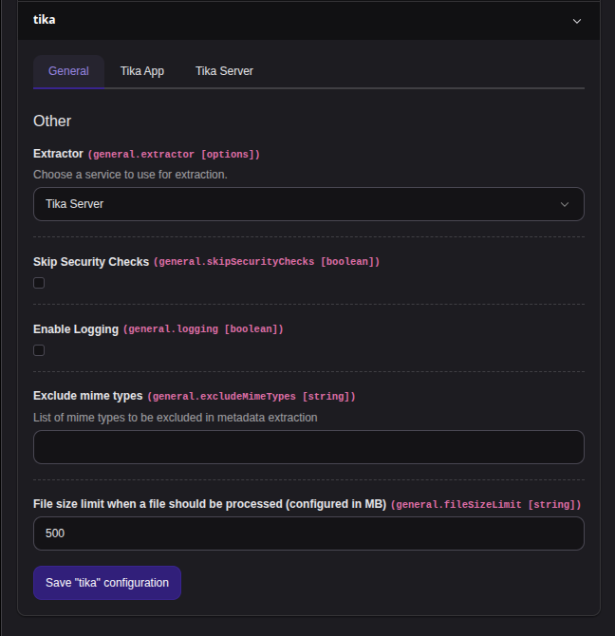Image resolution: width=615 pixels, height=636 pixels.
Task: Open the Extractor dropdown showing Tika Server
Action: coord(308,204)
